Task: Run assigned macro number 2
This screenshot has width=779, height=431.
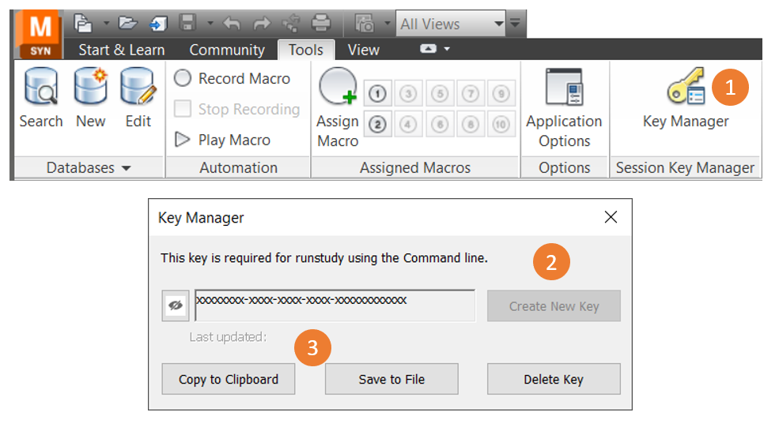Action: click(378, 124)
